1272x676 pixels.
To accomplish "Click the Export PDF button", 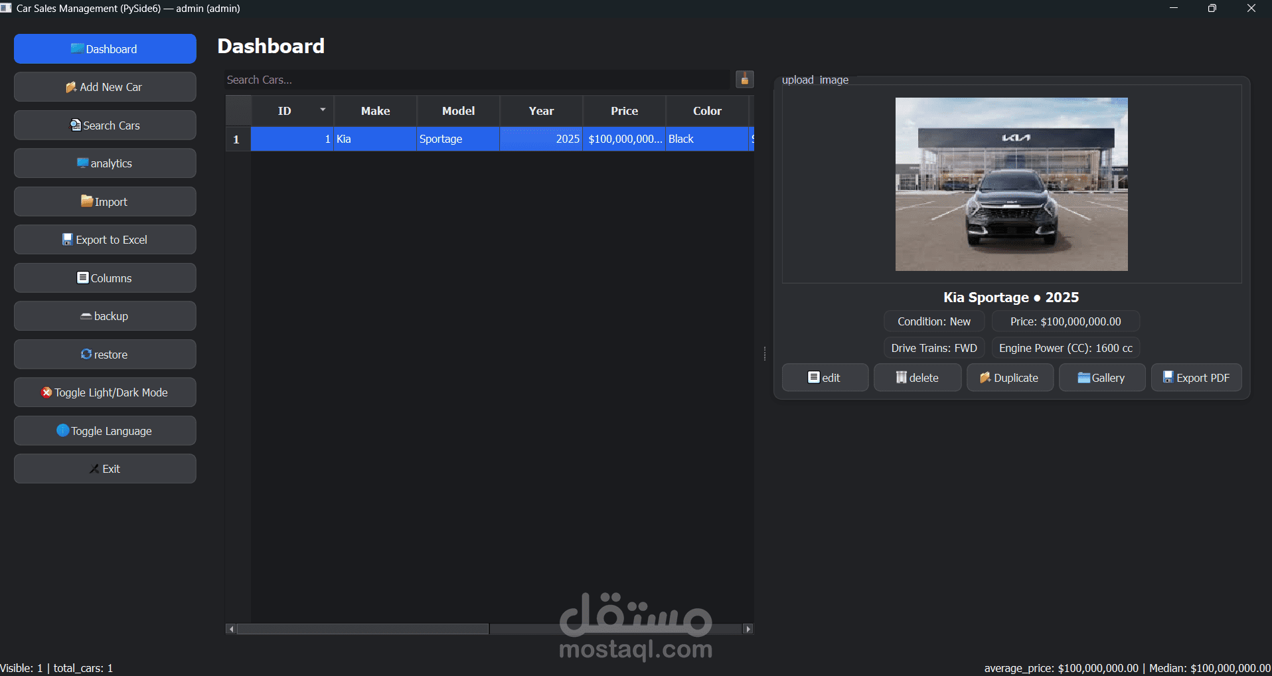I will [x=1196, y=377].
